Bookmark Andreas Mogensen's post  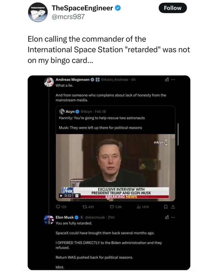tap(166, 207)
